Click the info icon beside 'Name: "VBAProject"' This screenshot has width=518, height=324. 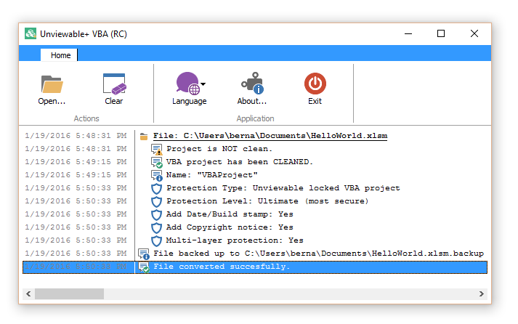(x=157, y=175)
